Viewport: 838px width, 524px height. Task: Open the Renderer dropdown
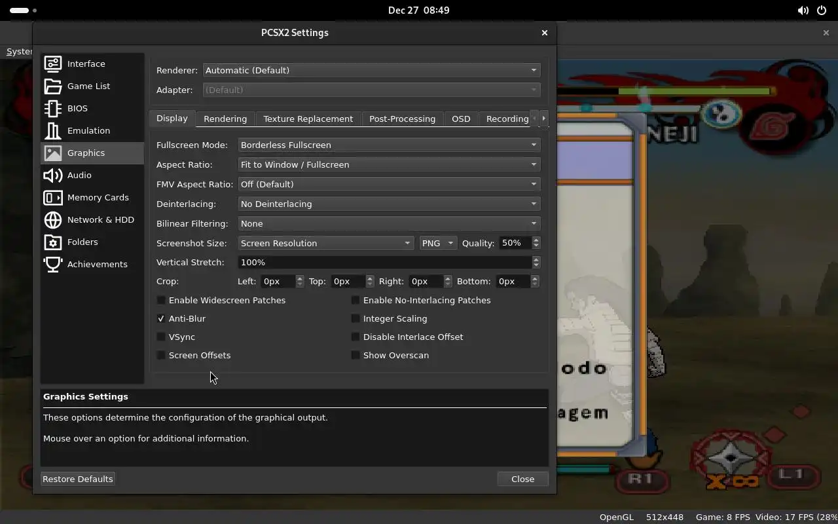pyautogui.click(x=371, y=70)
